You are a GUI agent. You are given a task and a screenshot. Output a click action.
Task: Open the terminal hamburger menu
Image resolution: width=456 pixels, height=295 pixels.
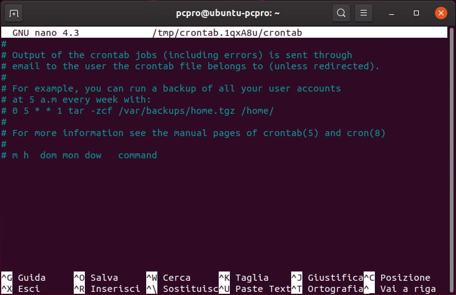click(364, 12)
